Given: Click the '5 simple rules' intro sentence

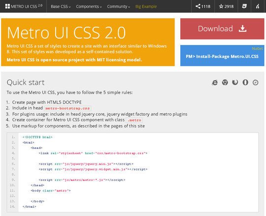Looking at the screenshot, I should coord(69,92).
